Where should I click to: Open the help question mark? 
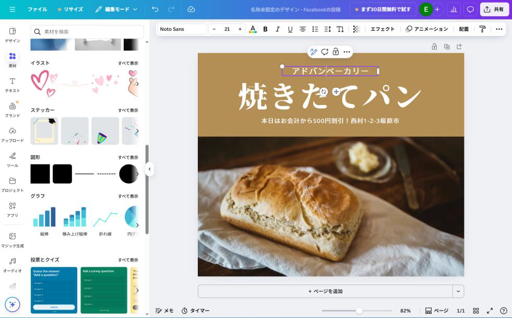[504, 311]
